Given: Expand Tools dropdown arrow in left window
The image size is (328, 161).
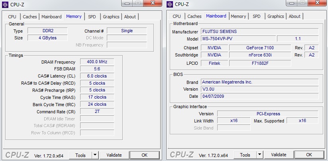Looking at the screenshot, I should [95, 155].
